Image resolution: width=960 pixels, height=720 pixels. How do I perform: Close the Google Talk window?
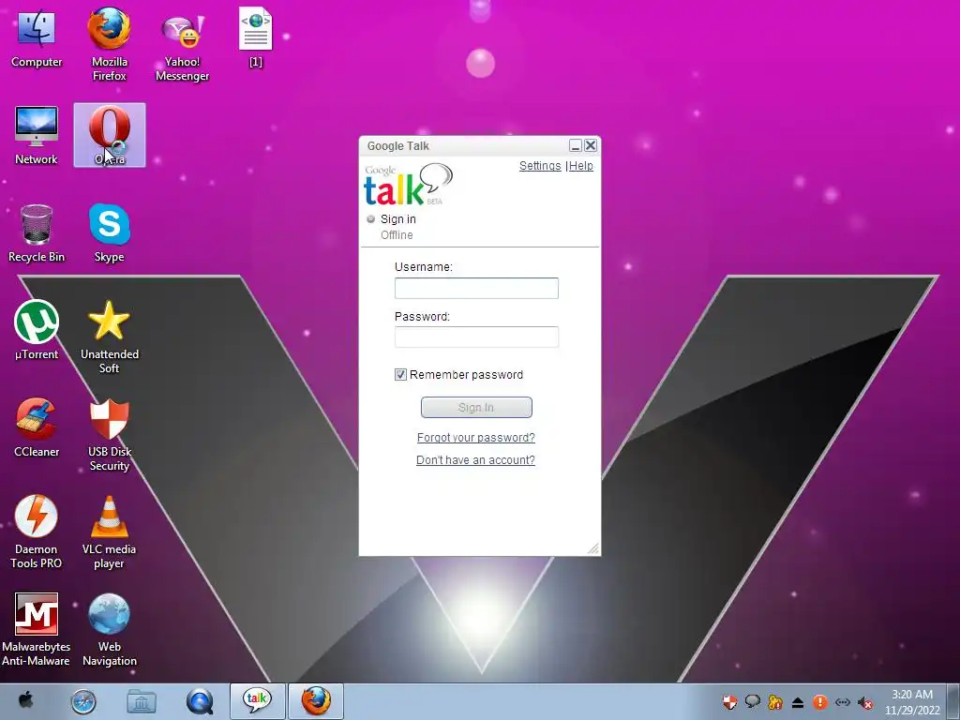pos(591,145)
